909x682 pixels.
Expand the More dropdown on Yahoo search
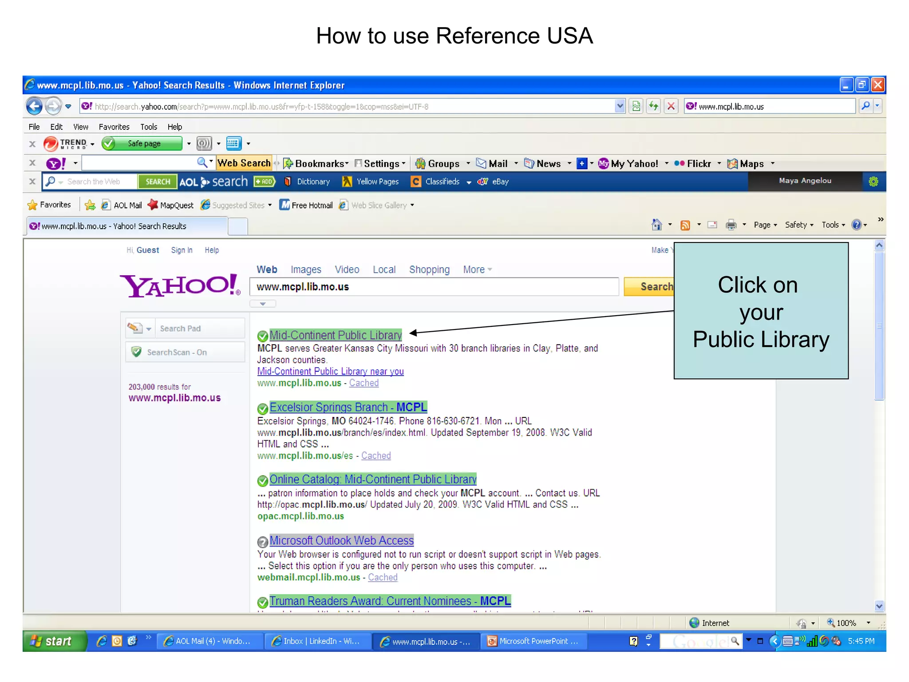click(478, 270)
